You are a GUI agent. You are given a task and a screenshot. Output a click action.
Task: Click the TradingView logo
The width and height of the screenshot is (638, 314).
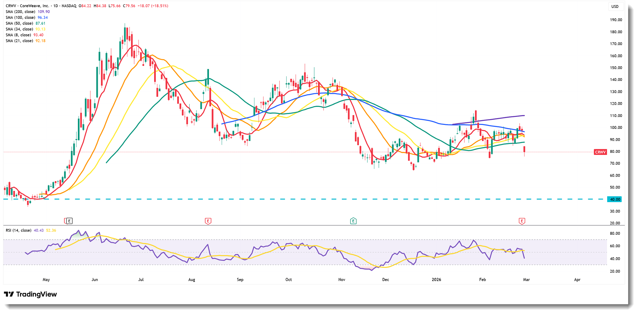click(30, 294)
